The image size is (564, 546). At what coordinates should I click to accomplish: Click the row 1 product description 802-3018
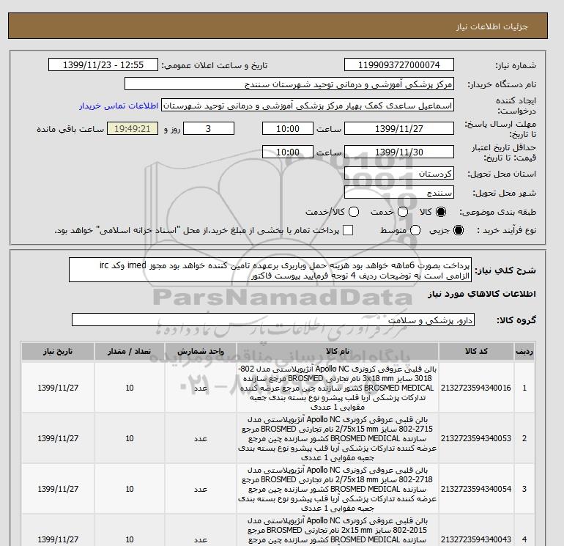(x=338, y=388)
